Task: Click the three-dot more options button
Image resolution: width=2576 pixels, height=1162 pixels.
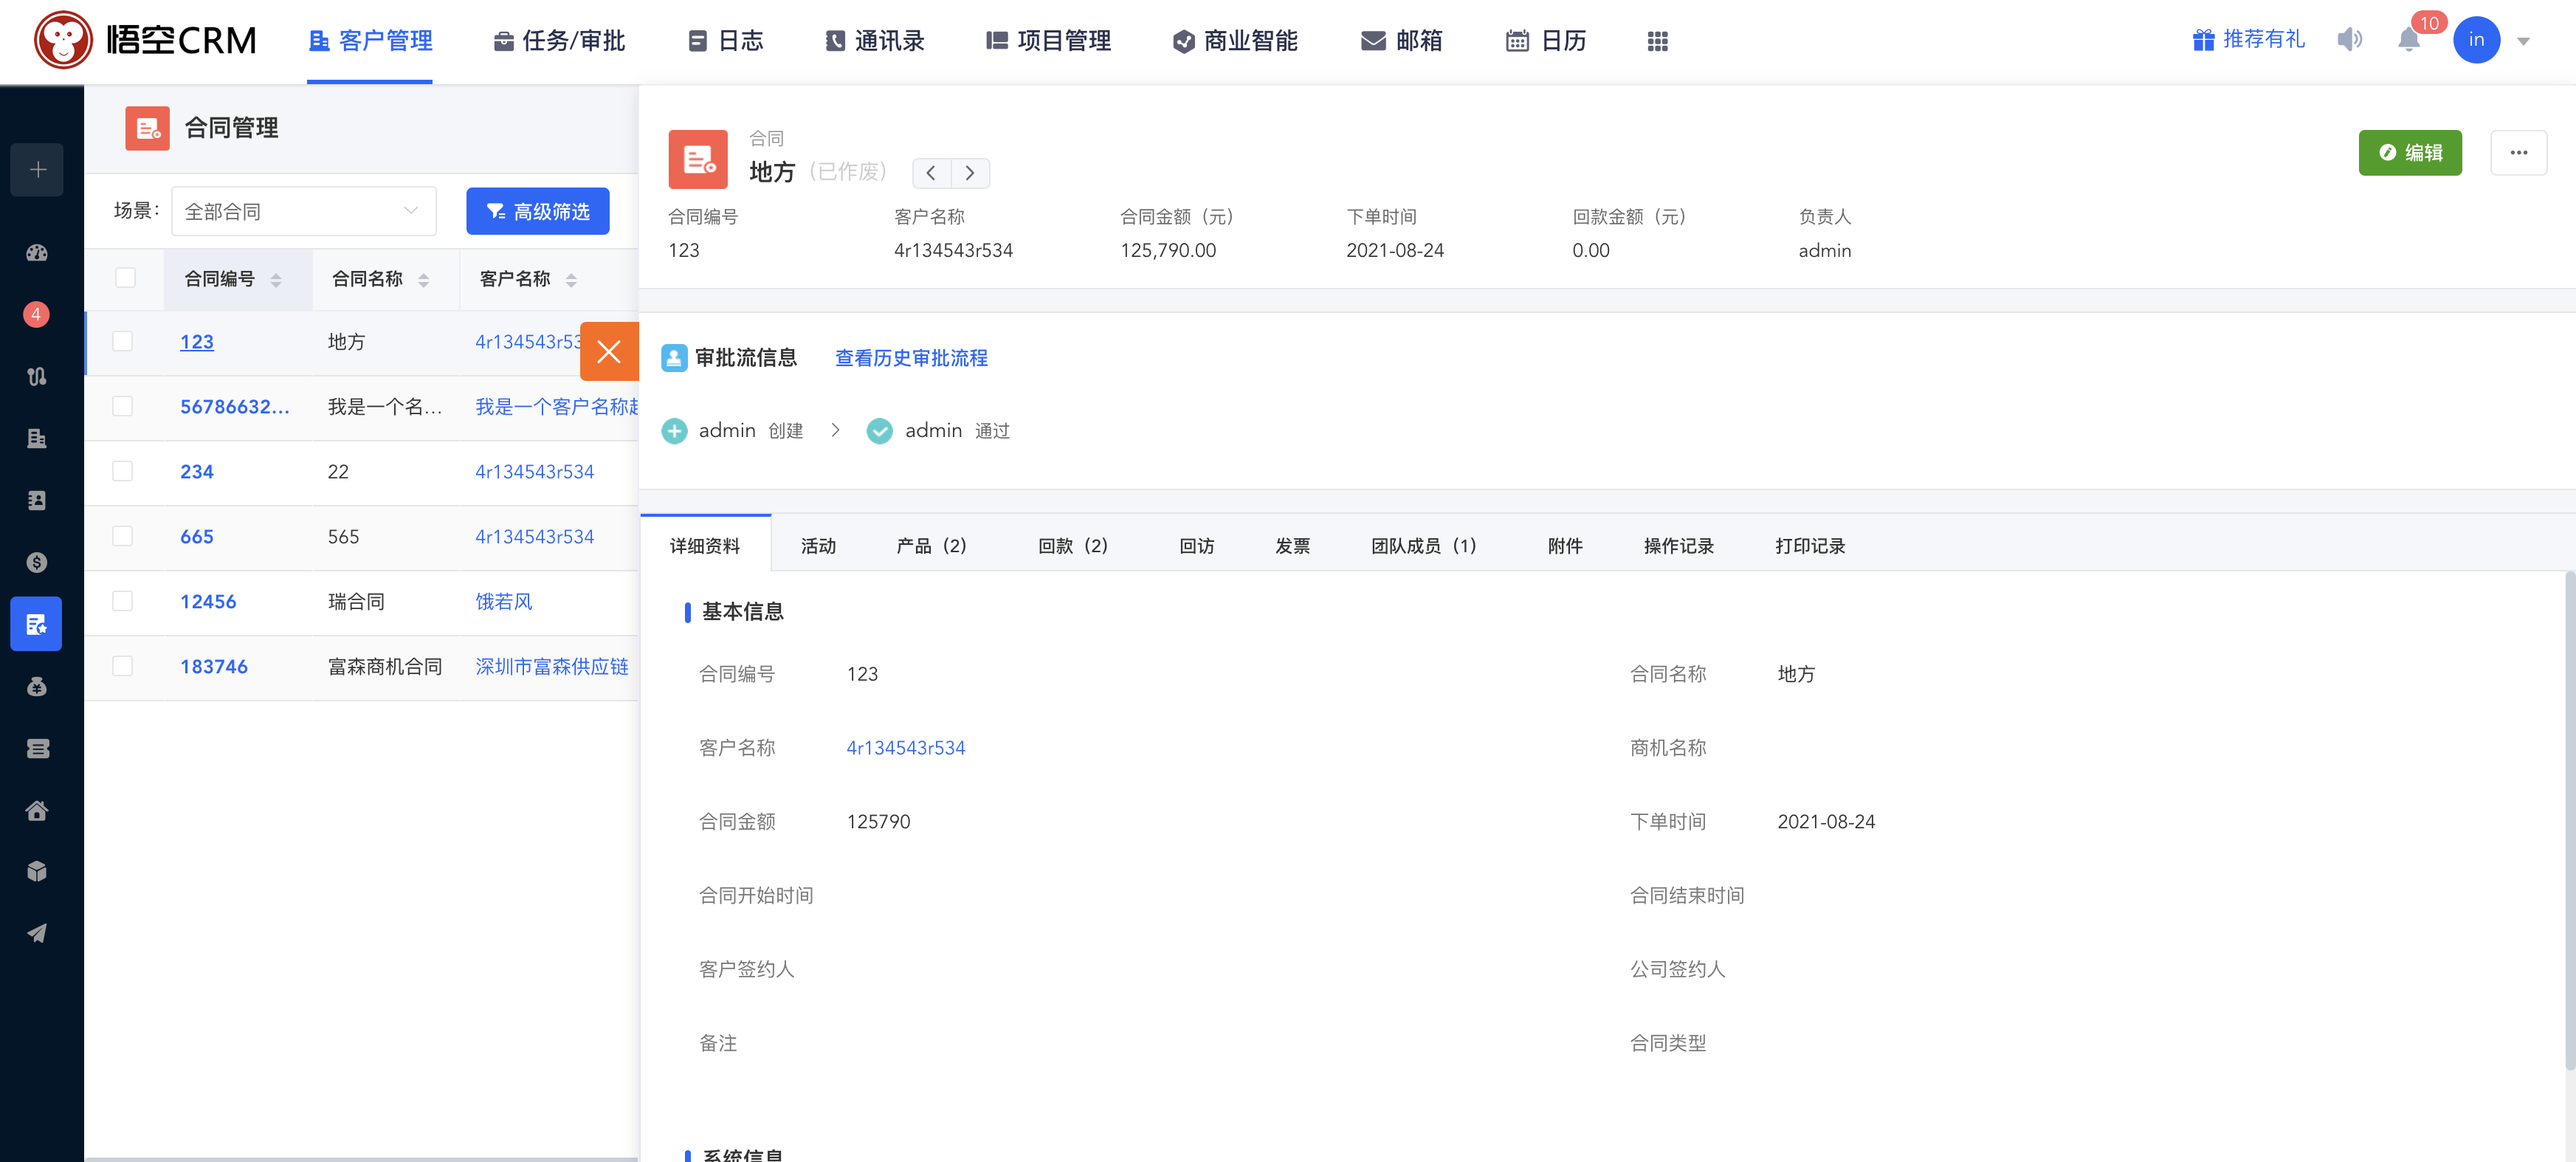Action: (2518, 153)
